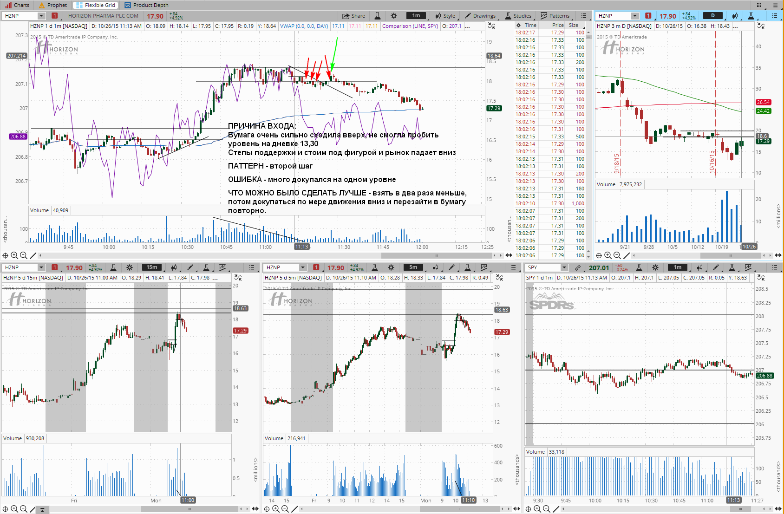Open the Studies menu
This screenshot has width=784, height=514.
518,16
